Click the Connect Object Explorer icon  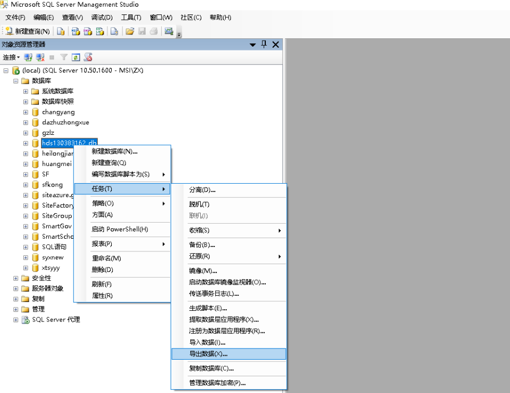28,57
